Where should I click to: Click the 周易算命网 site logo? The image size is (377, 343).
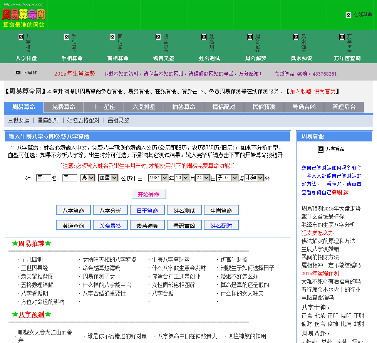[24, 15]
